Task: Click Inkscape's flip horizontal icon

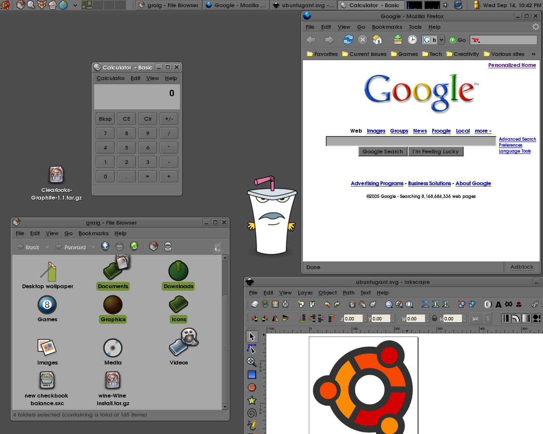Action: (x=275, y=318)
